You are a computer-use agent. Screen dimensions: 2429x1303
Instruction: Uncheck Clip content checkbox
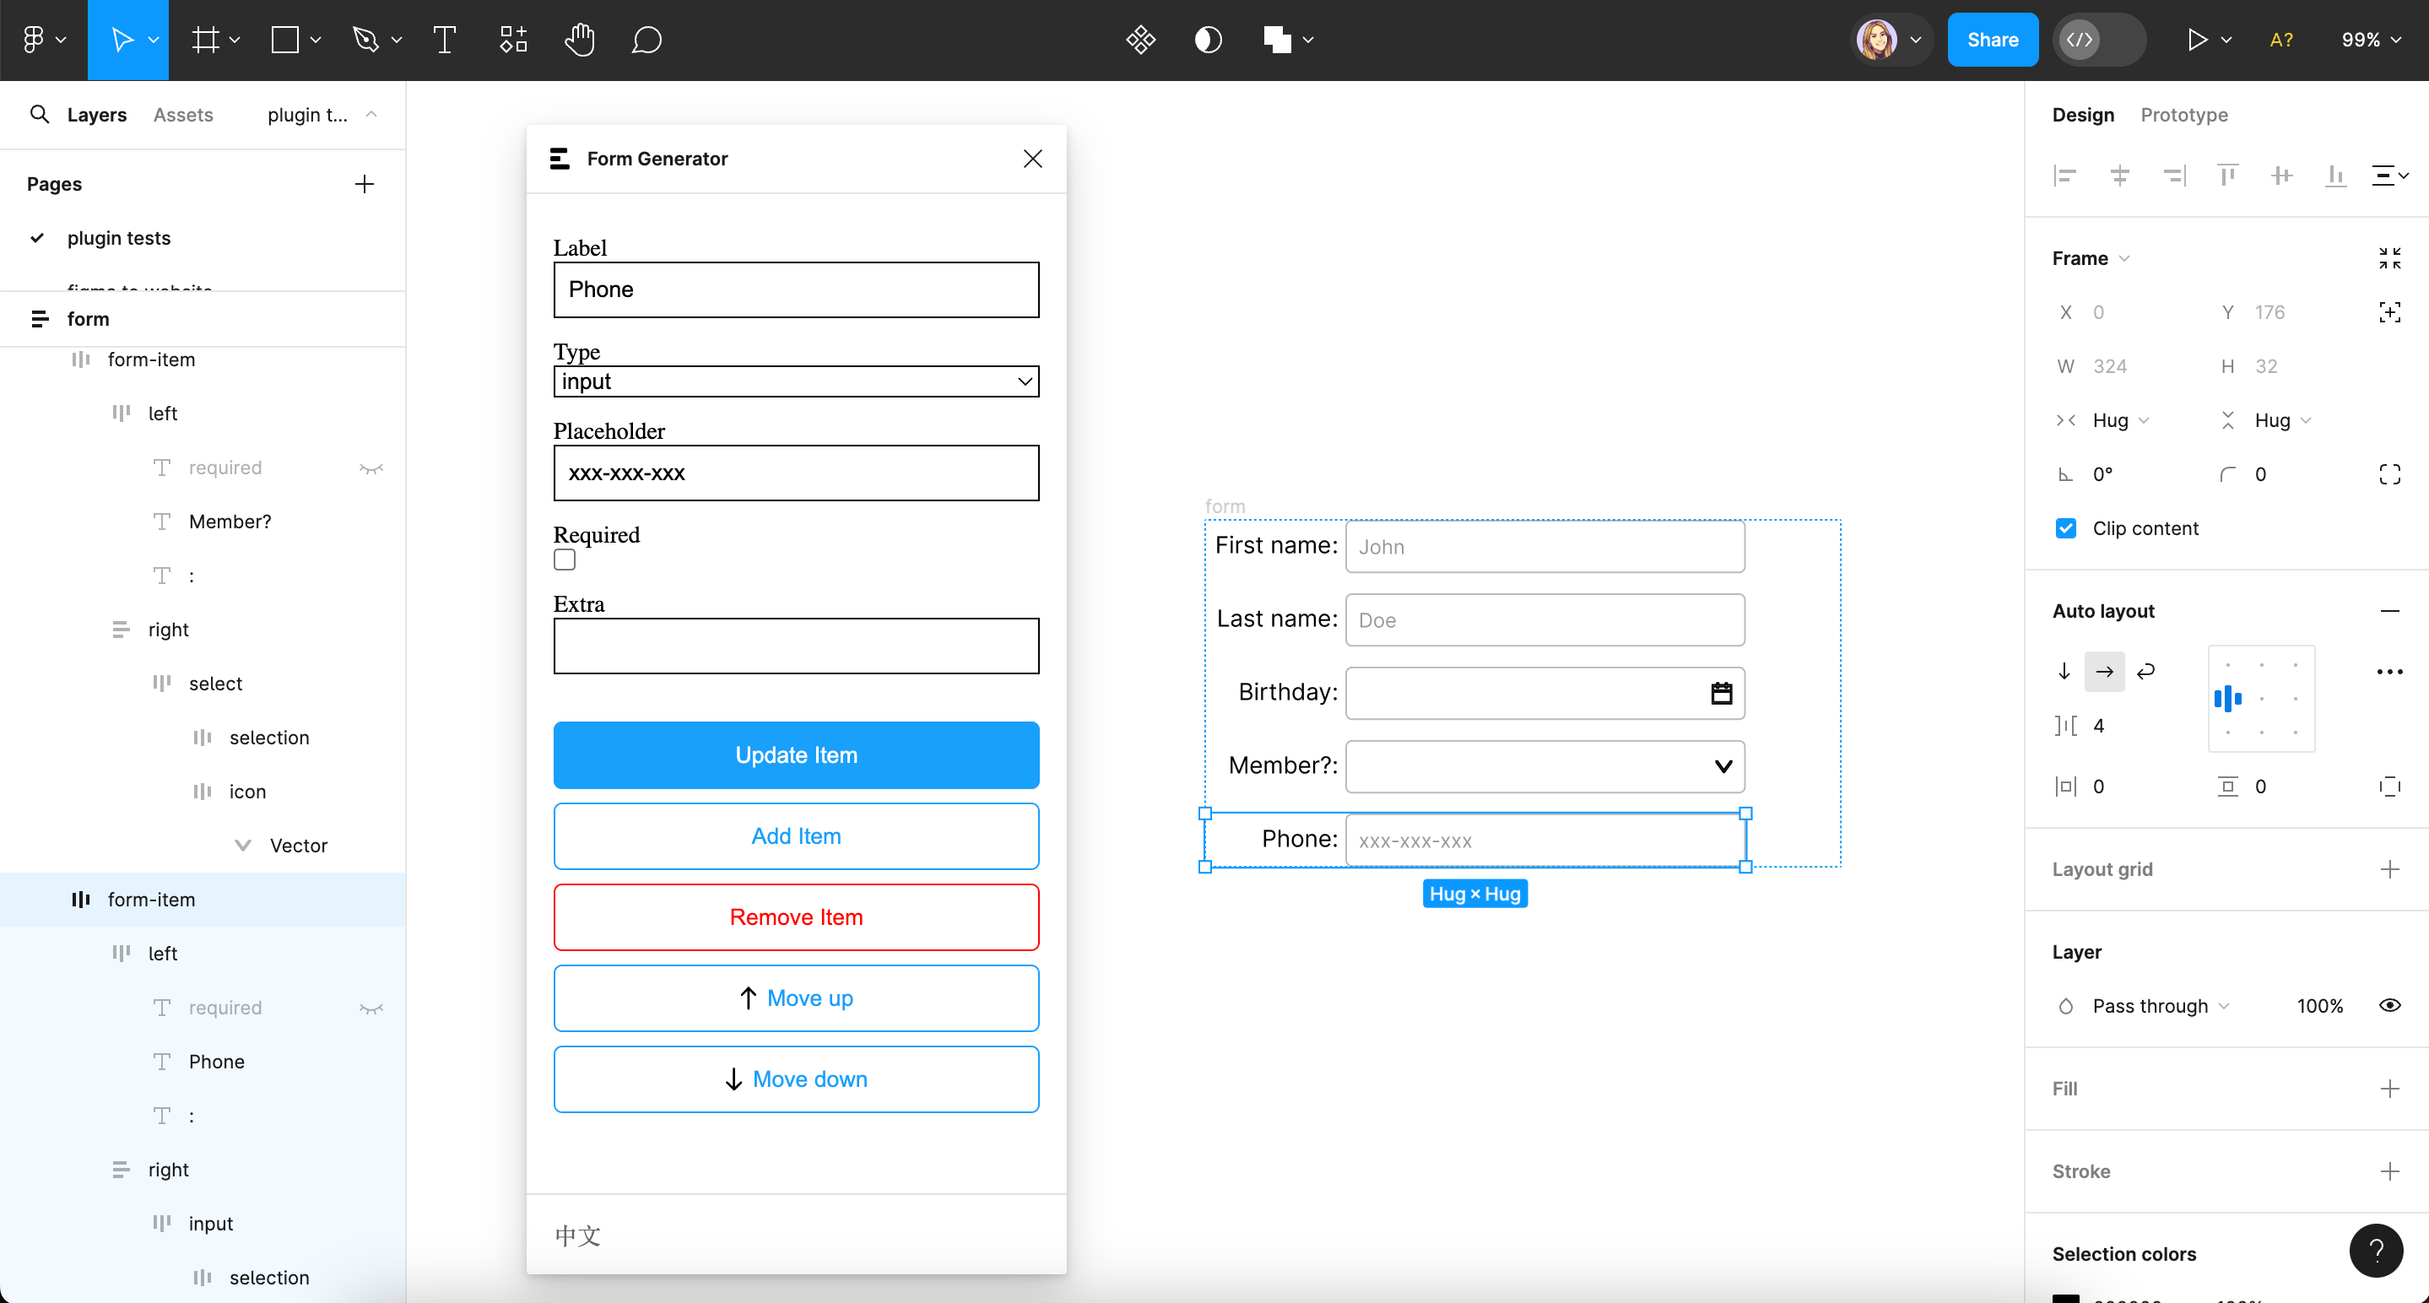click(2065, 528)
